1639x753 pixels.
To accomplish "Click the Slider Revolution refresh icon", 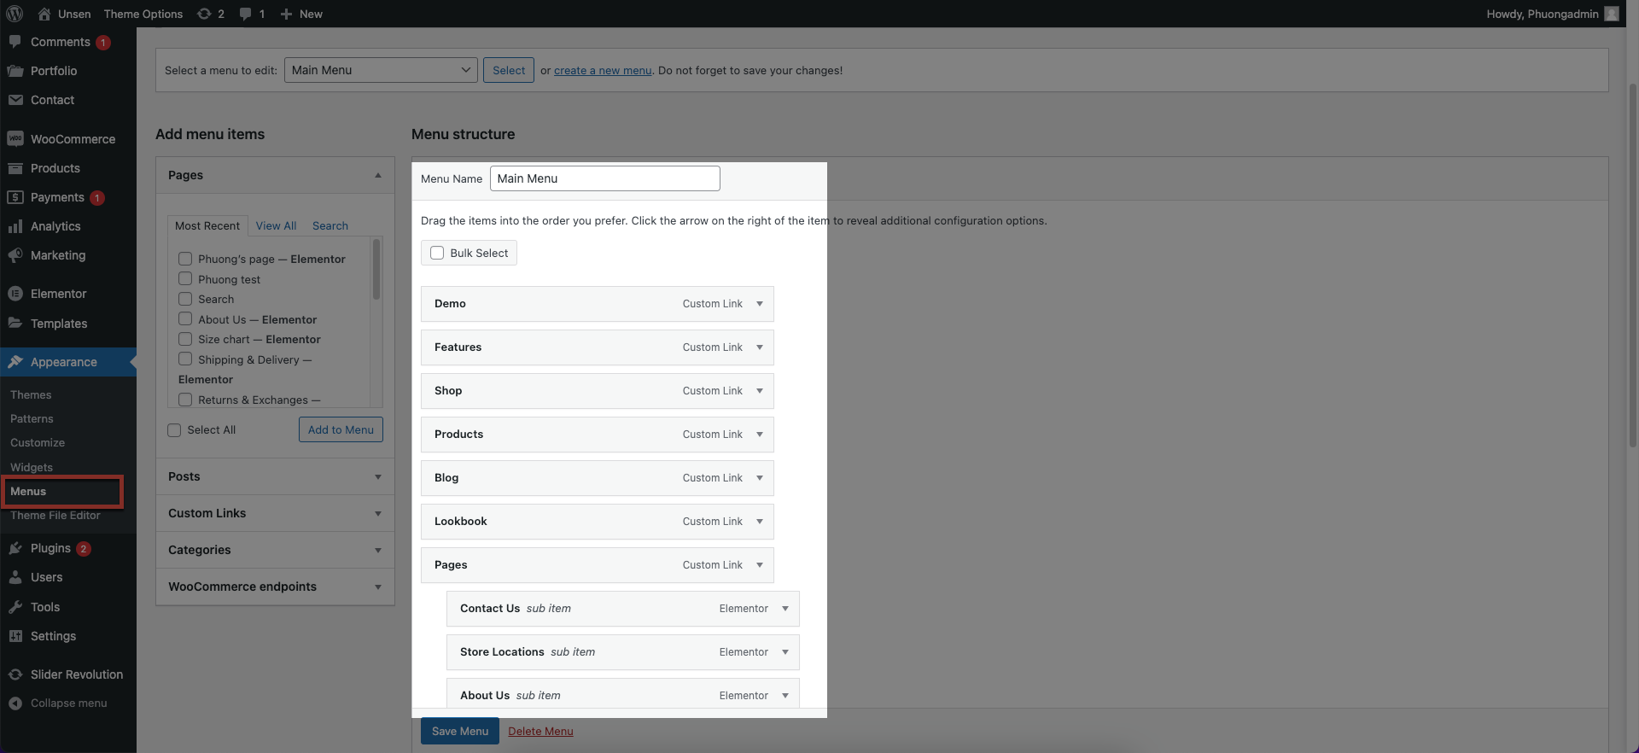I will 15,674.
